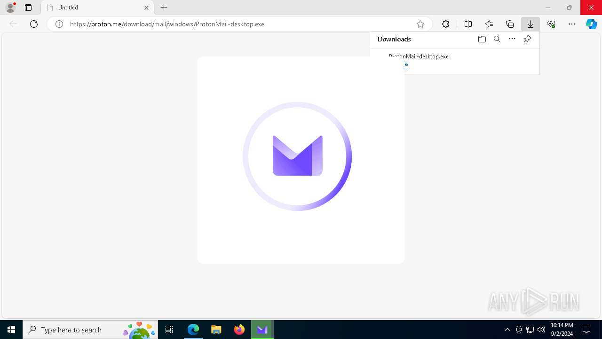602x339 pixels.
Task: Open network settings tray icon
Action: click(530, 330)
